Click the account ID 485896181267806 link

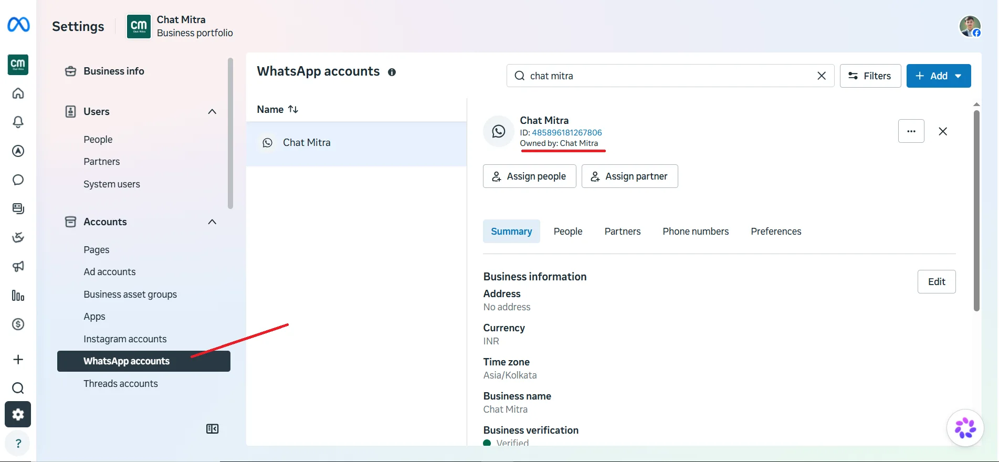(x=567, y=132)
